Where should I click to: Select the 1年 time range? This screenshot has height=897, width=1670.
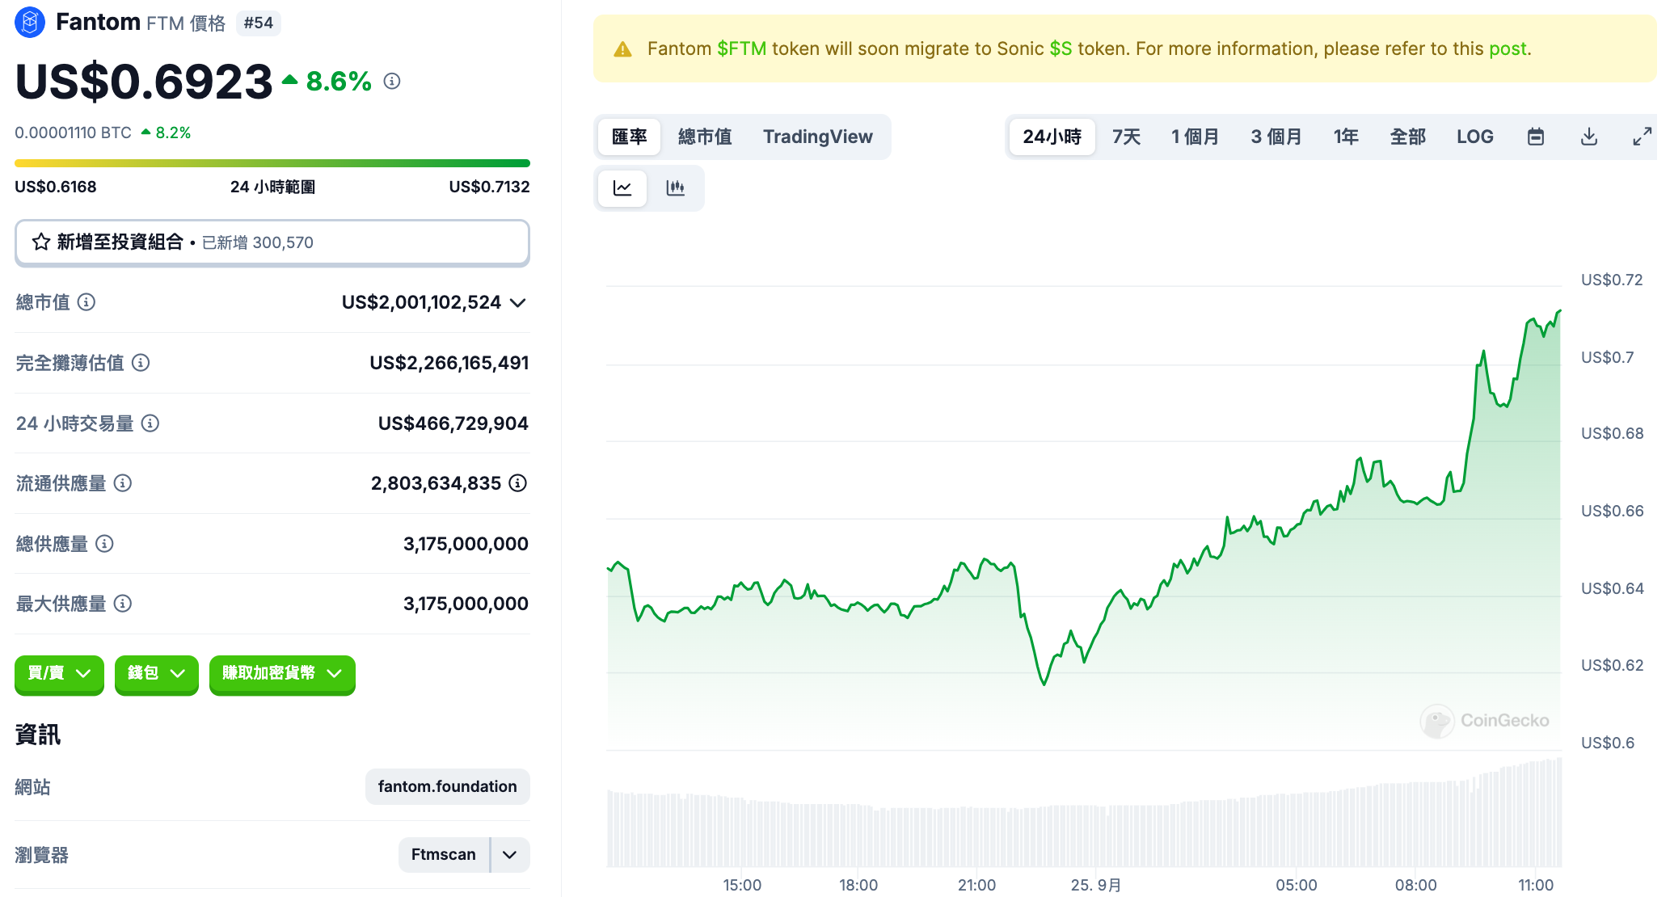pyautogui.click(x=1346, y=137)
